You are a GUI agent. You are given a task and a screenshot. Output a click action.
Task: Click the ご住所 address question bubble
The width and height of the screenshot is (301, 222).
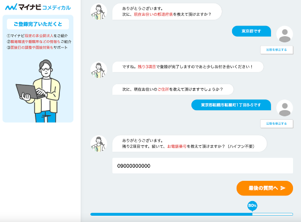(173, 89)
